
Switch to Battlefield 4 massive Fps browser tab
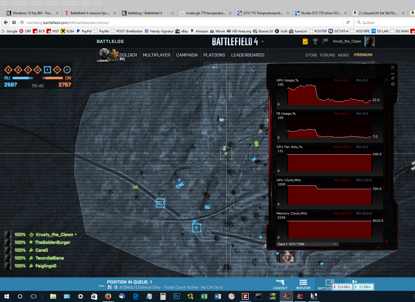pos(90,13)
